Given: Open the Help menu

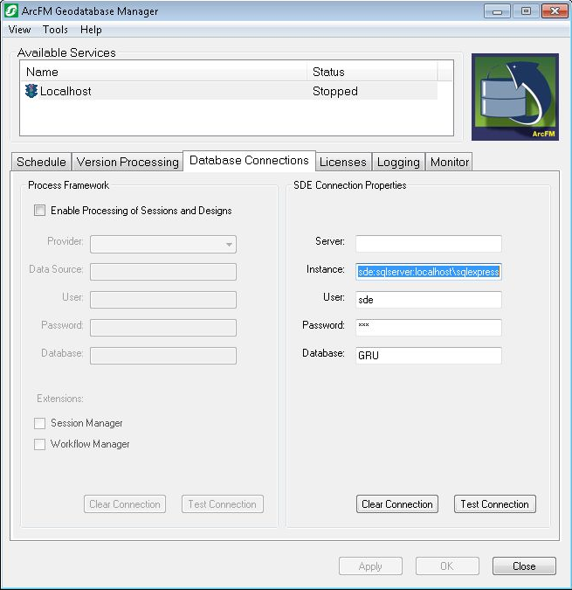Looking at the screenshot, I should (x=91, y=30).
